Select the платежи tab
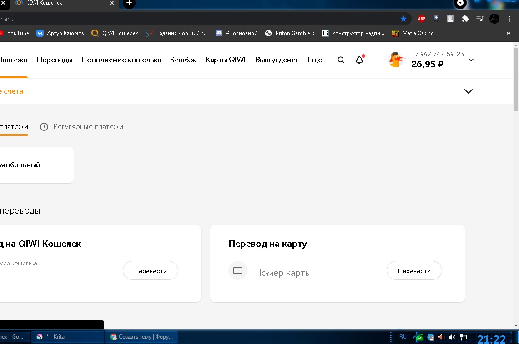 pyautogui.click(x=14, y=127)
